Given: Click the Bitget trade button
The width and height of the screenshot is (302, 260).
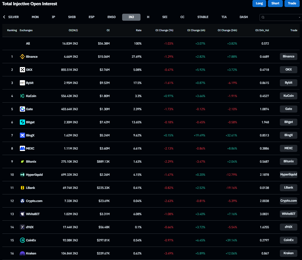Looking at the screenshot, I should pyautogui.click(x=289, y=122).
